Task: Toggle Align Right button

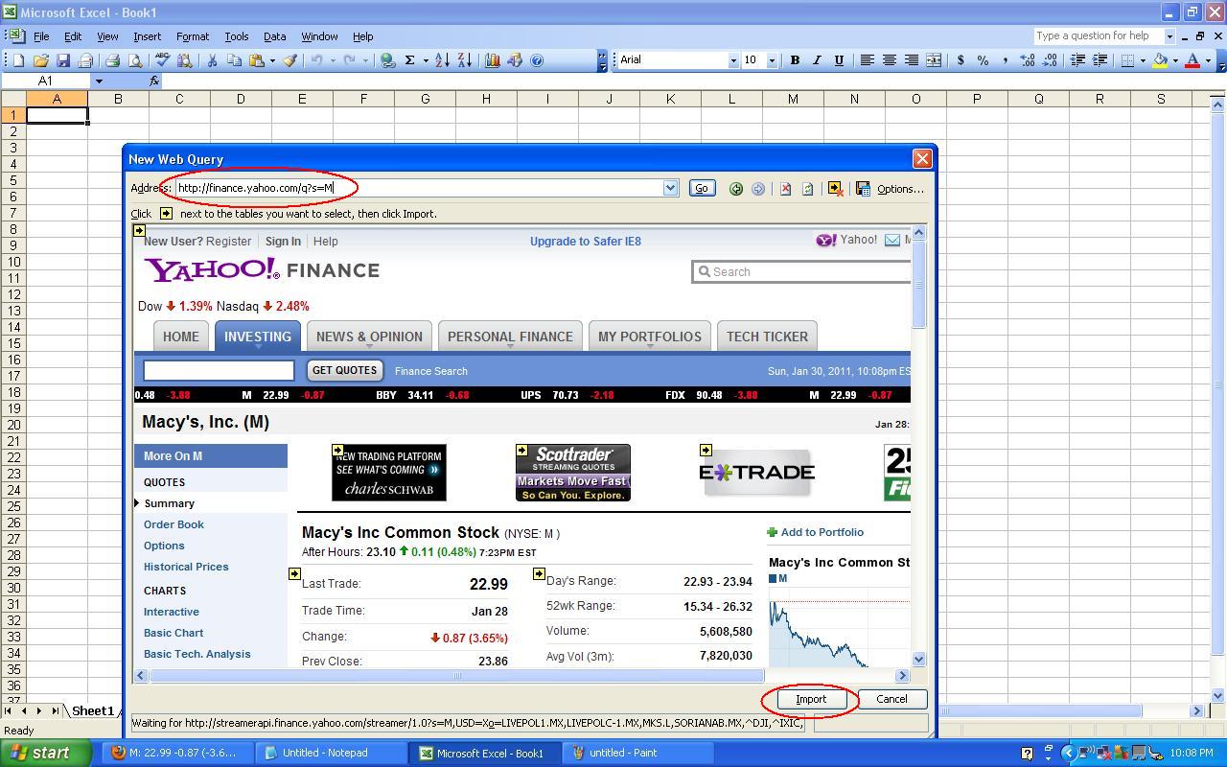Action: [912, 60]
